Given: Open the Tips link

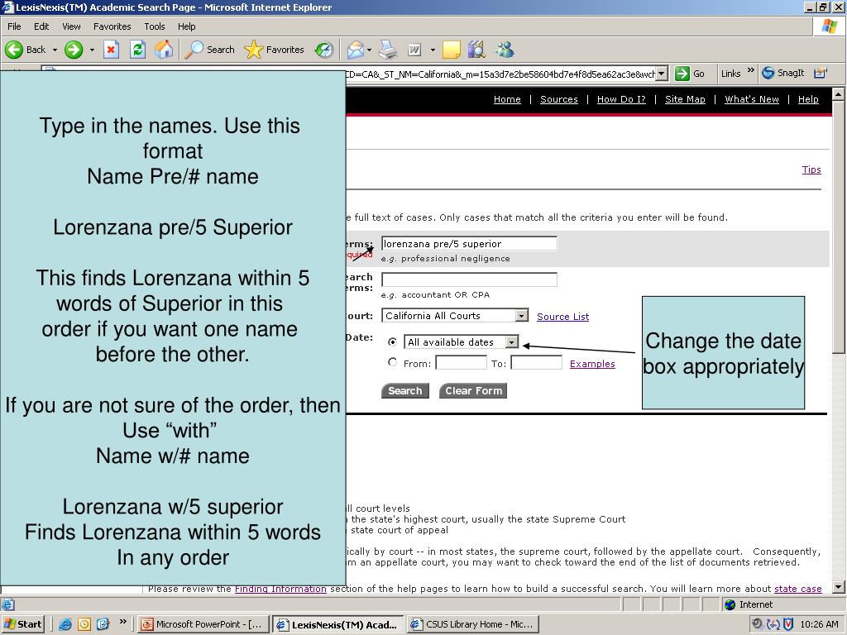Looking at the screenshot, I should [811, 169].
